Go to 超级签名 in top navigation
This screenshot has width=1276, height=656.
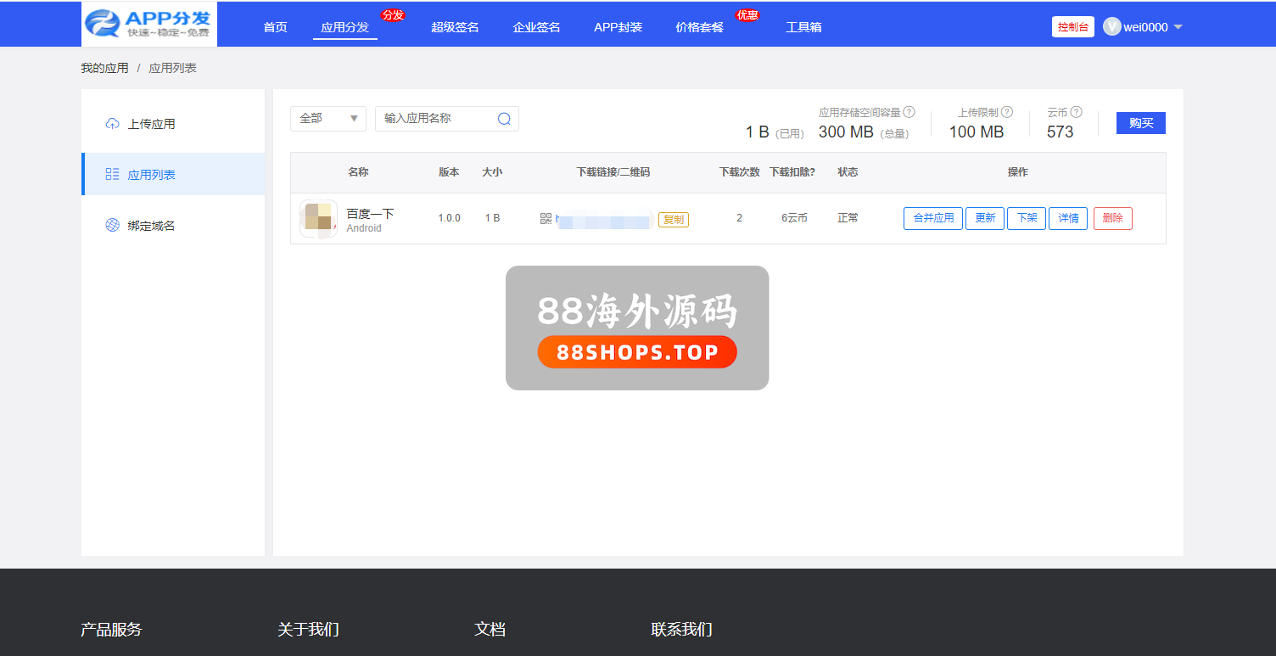[455, 27]
